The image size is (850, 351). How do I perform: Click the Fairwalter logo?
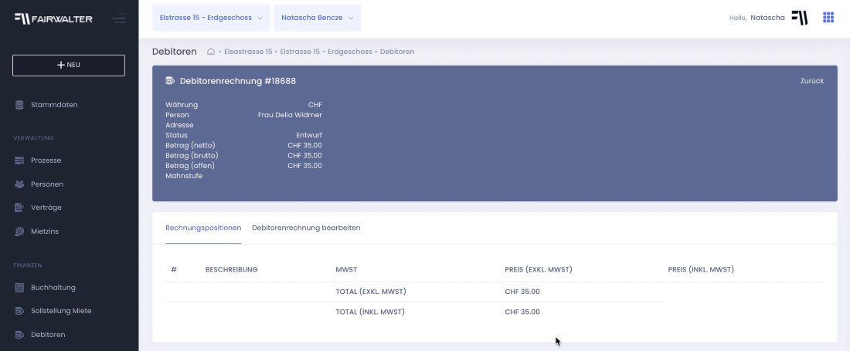point(53,19)
